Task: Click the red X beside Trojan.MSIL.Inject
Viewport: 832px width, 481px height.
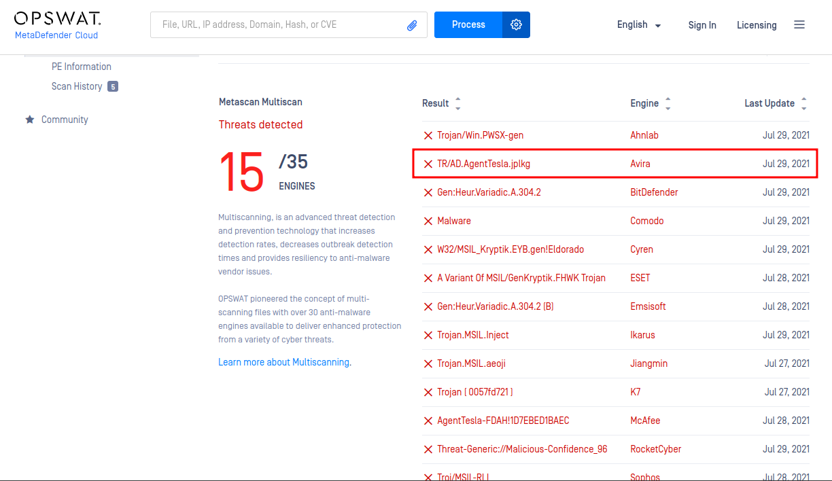Action: (x=428, y=335)
